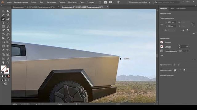Image resolution: width=197 pixels, height=110 pixels.
Task: Select the Scale tool
Action: 8,35
